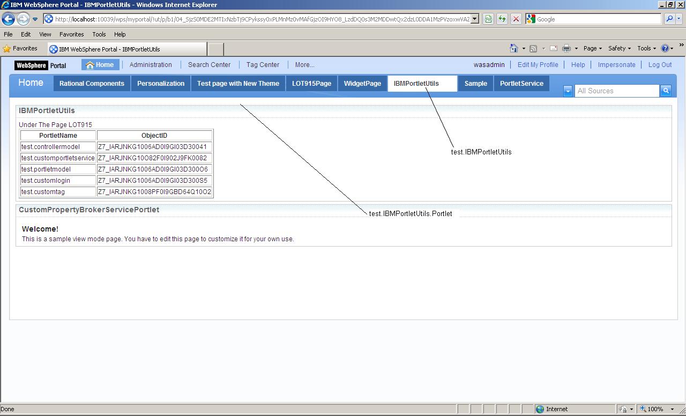Open the Test page with New Theme tab
This screenshot has width=686, height=416.
pos(238,84)
